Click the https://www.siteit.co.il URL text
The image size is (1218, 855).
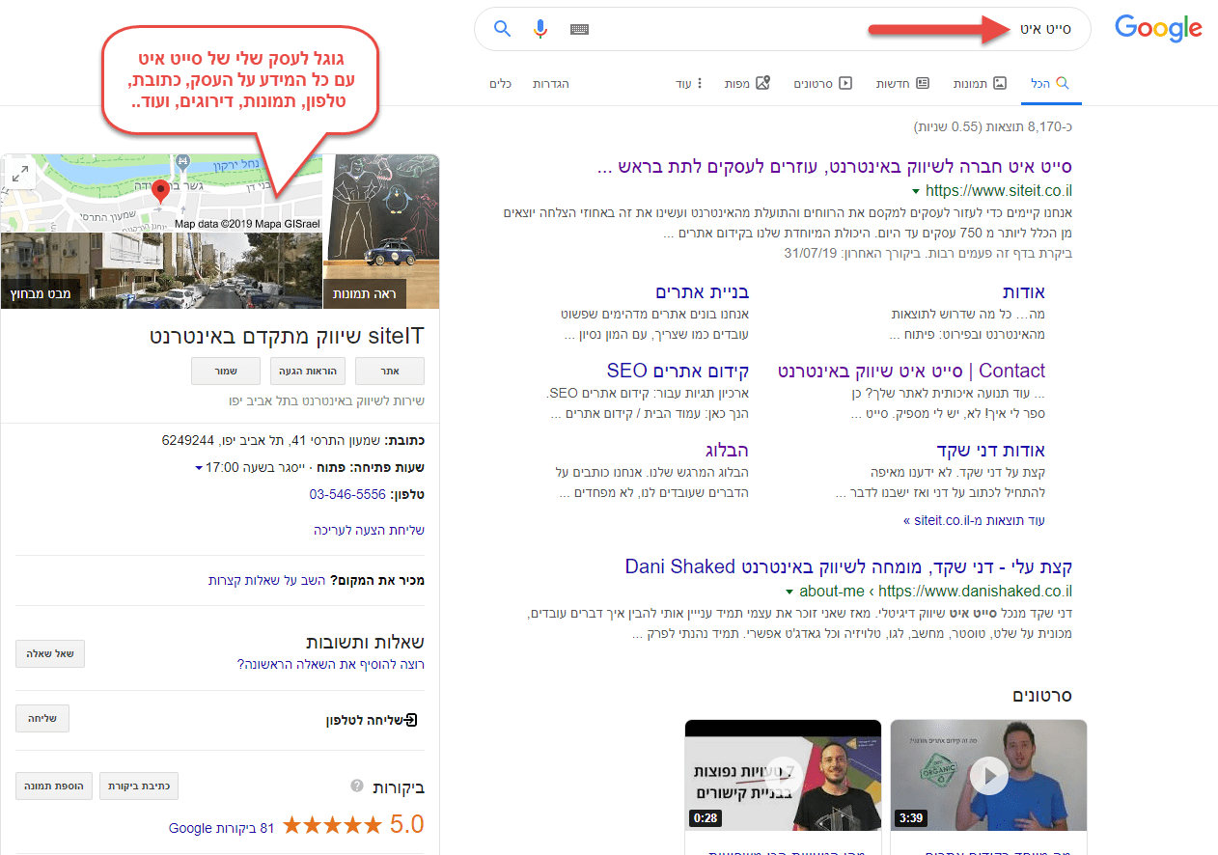pyautogui.click(x=999, y=191)
